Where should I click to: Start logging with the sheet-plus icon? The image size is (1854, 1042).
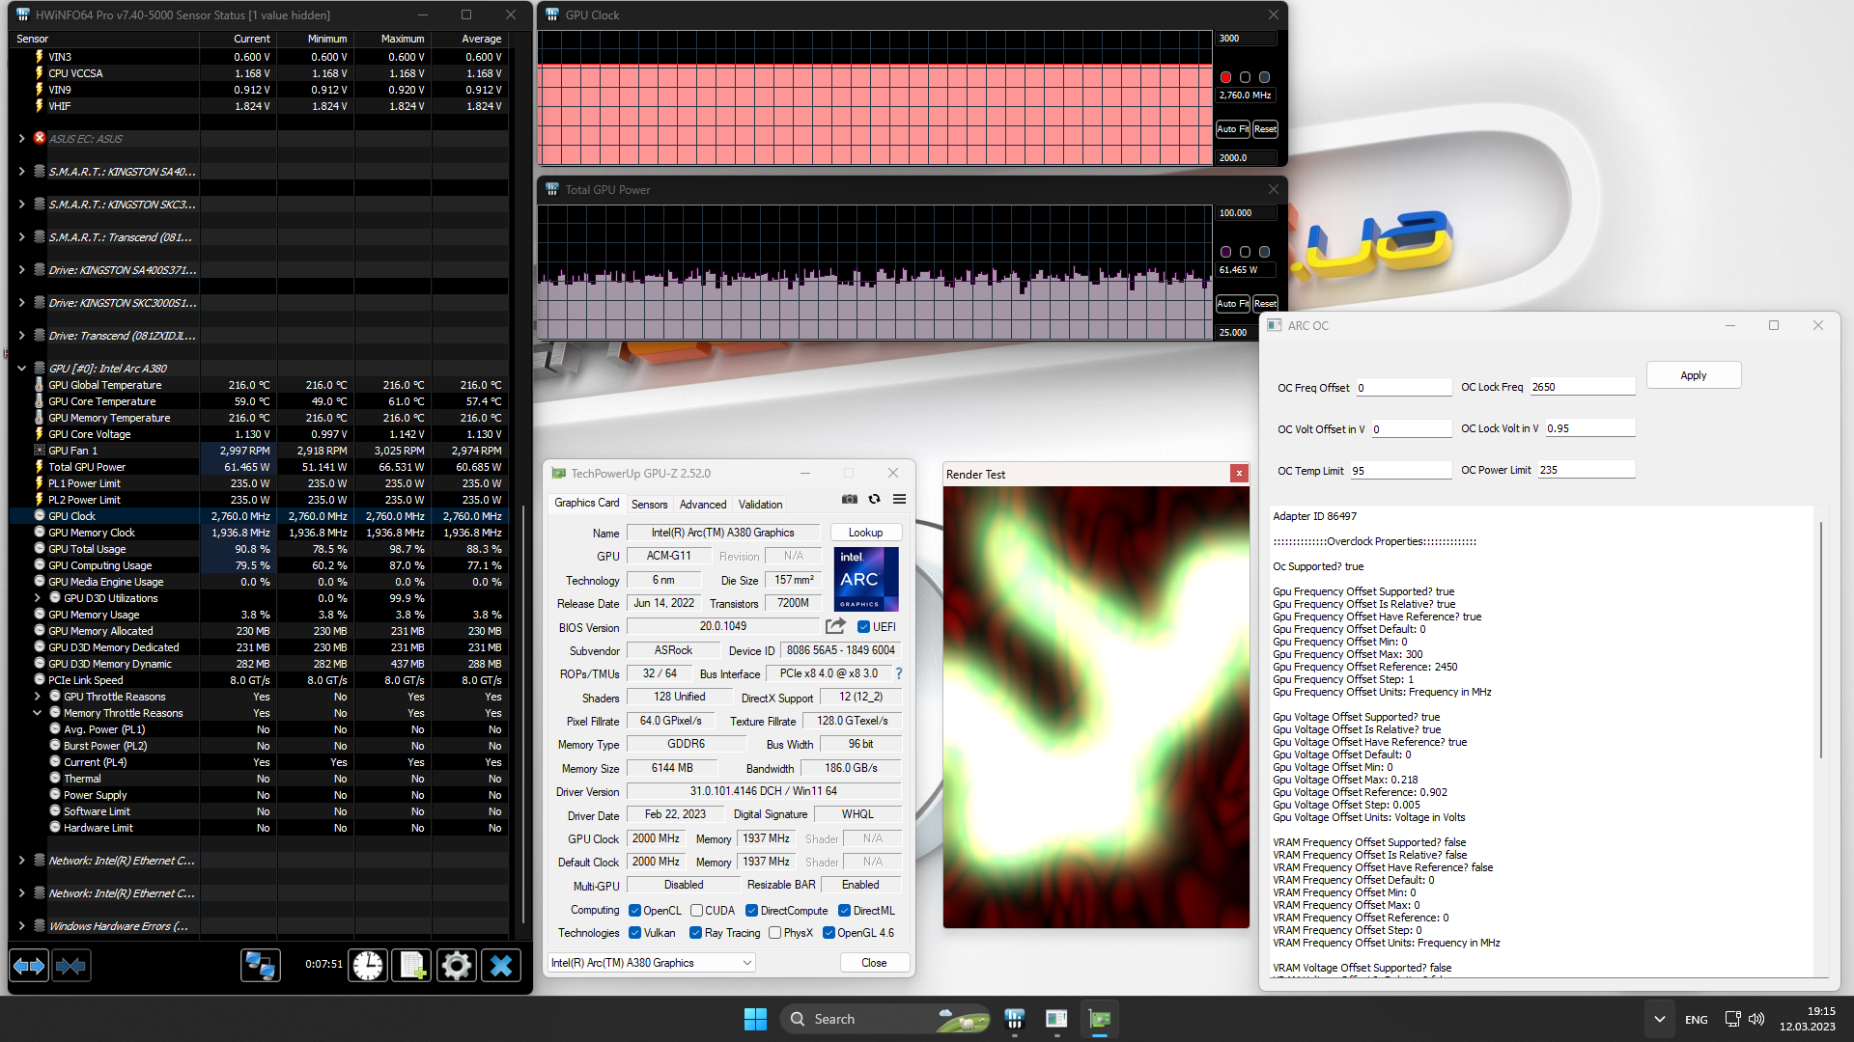(x=412, y=966)
